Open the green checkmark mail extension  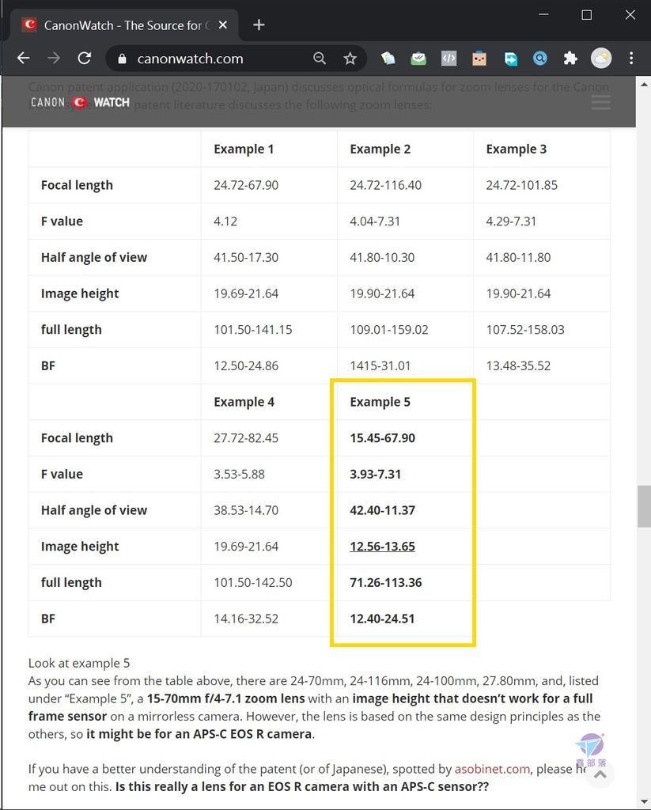click(418, 59)
